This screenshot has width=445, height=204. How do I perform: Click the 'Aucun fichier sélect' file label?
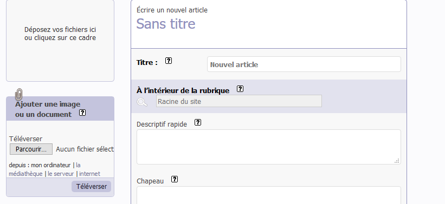click(85, 149)
